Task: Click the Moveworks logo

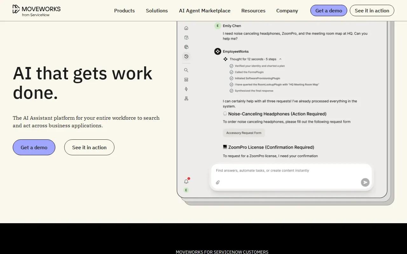Action: 37,10
